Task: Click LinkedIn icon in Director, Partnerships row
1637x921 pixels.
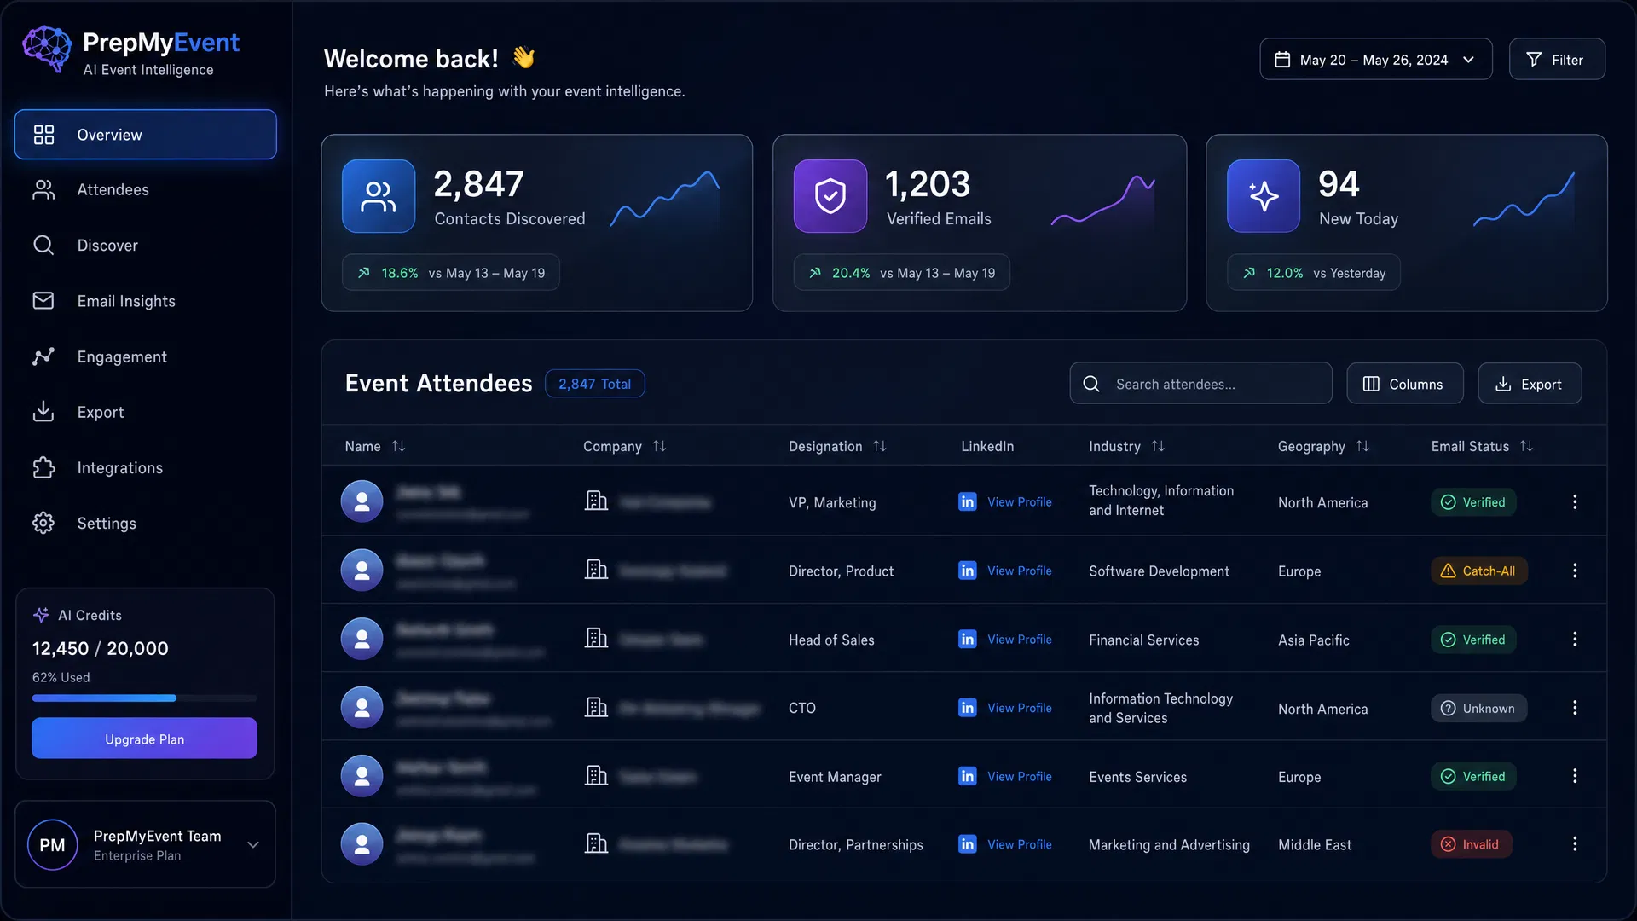Action: [968, 844]
